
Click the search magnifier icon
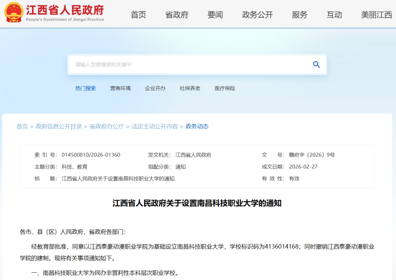pos(316,64)
